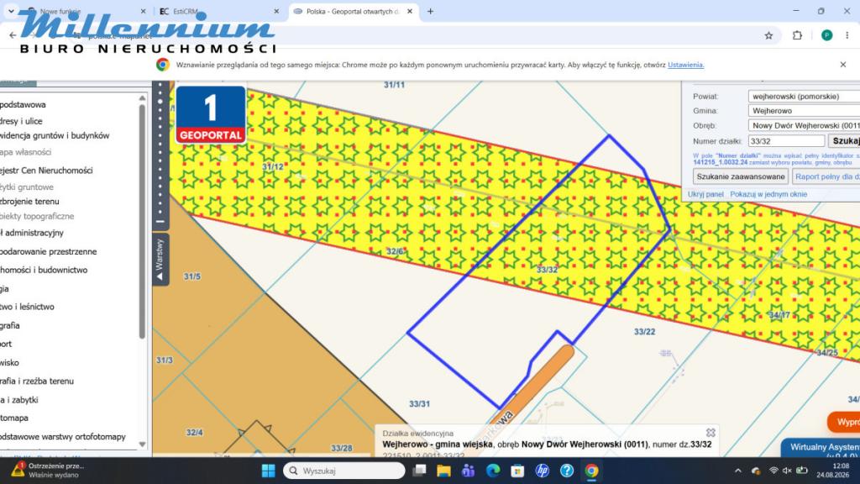860x484 pixels.
Task: Click the Ukryj panel link
Action: [705, 194]
